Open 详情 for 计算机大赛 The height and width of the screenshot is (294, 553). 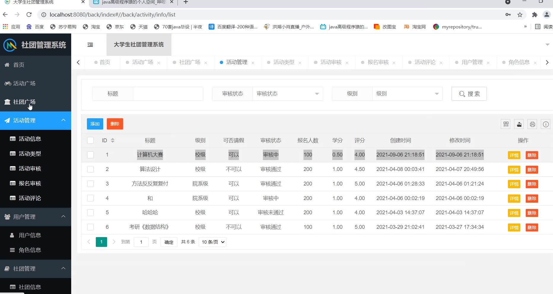(514, 155)
